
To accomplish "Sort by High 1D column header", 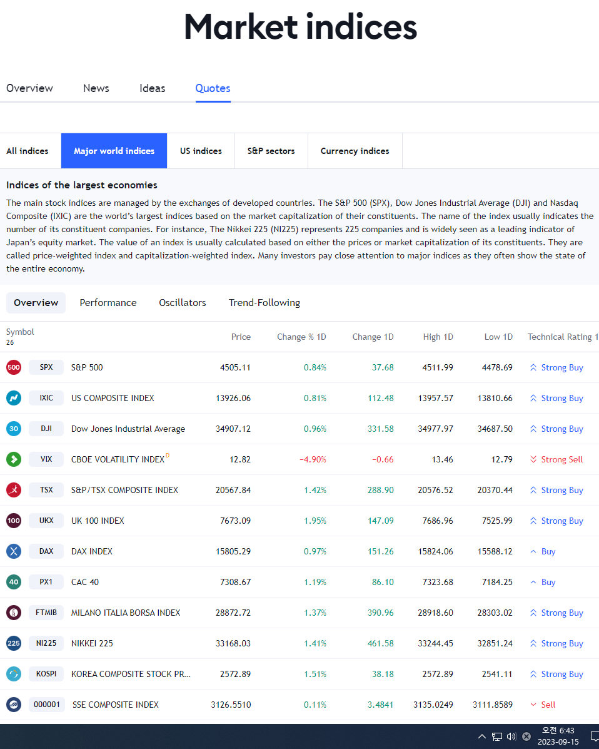I will click(x=438, y=337).
